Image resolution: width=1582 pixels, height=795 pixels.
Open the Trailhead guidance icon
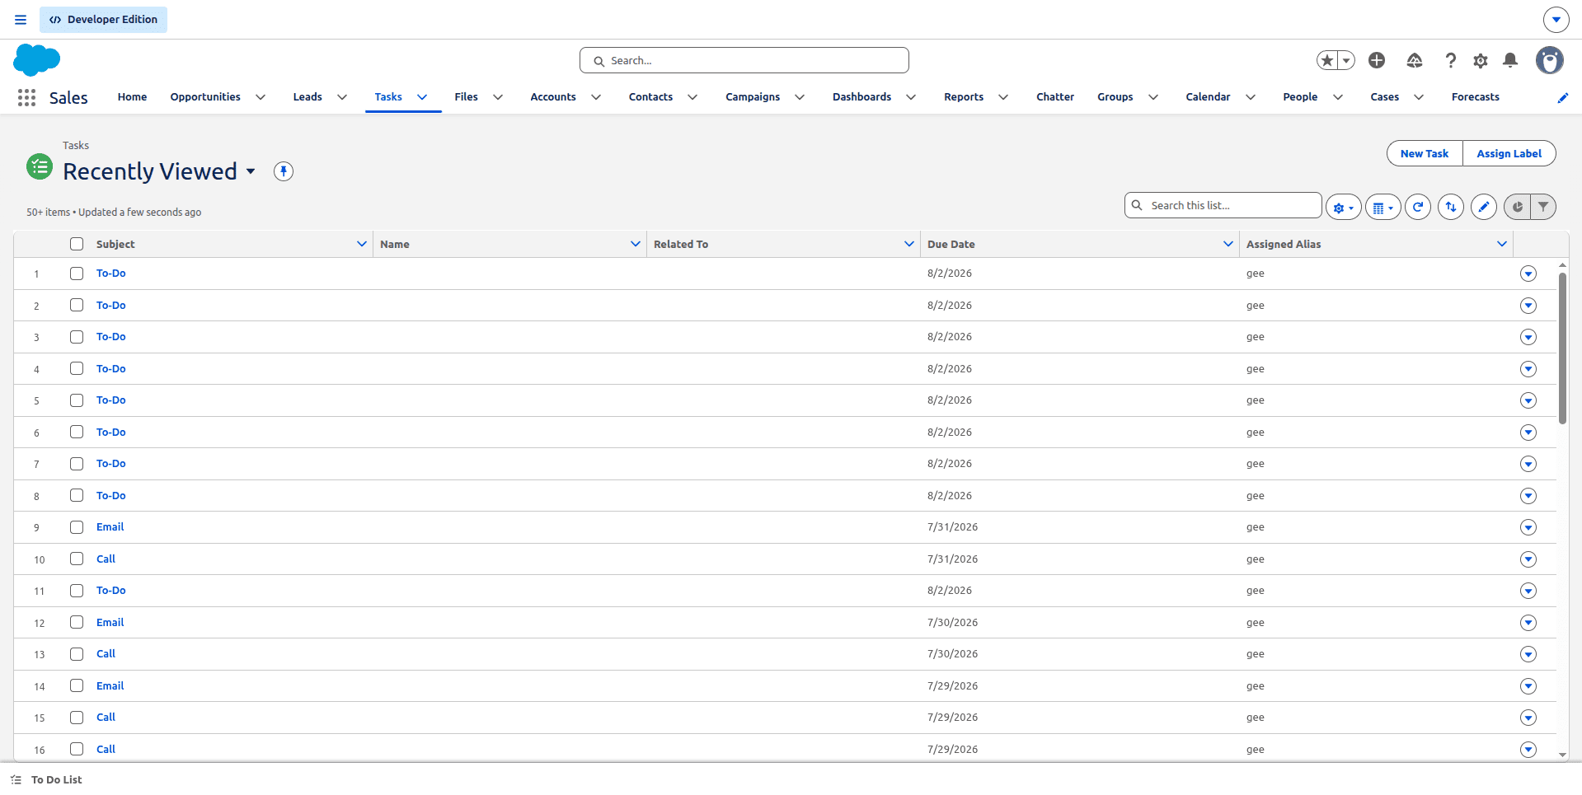pos(1415,60)
